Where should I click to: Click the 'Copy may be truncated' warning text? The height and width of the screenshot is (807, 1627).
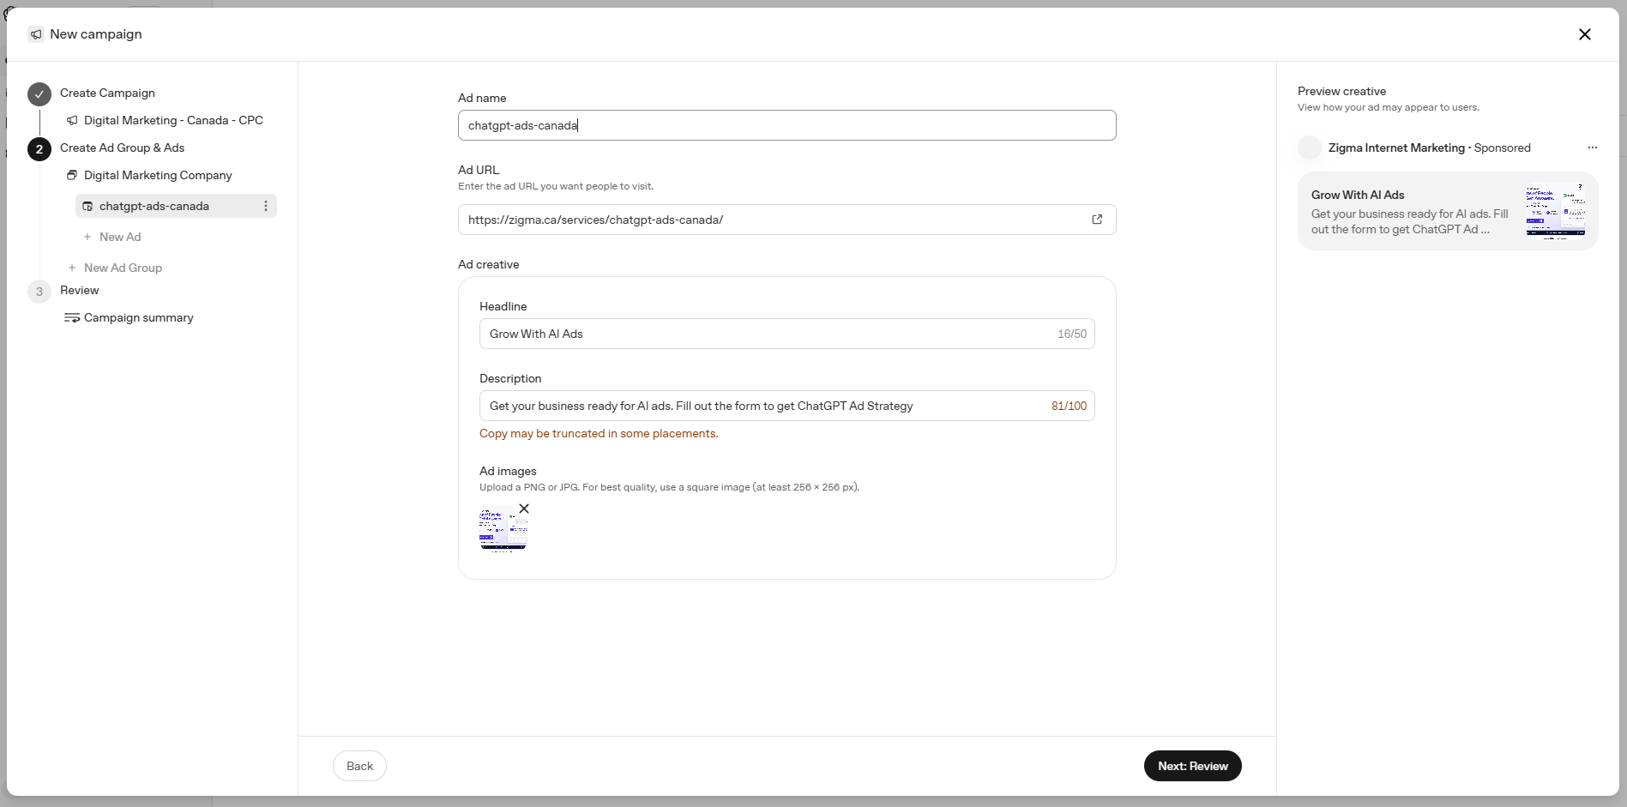599,433
